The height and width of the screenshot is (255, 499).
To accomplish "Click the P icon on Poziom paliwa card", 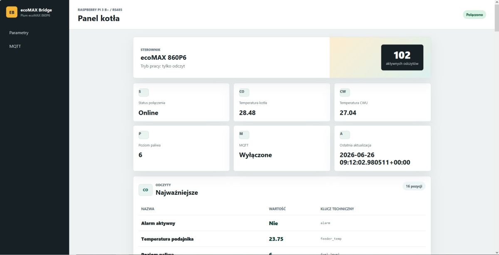I will click(x=143, y=135).
